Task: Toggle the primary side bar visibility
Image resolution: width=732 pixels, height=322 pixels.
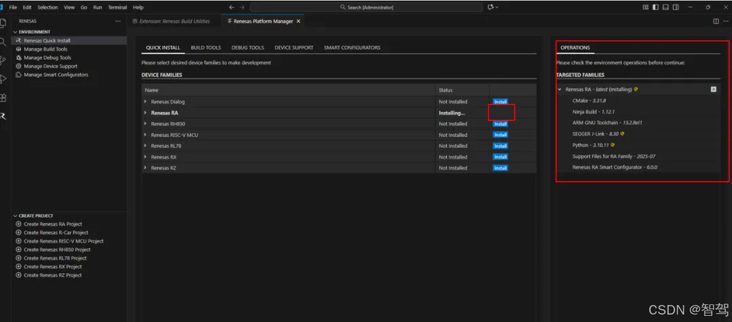Action: 655,7
